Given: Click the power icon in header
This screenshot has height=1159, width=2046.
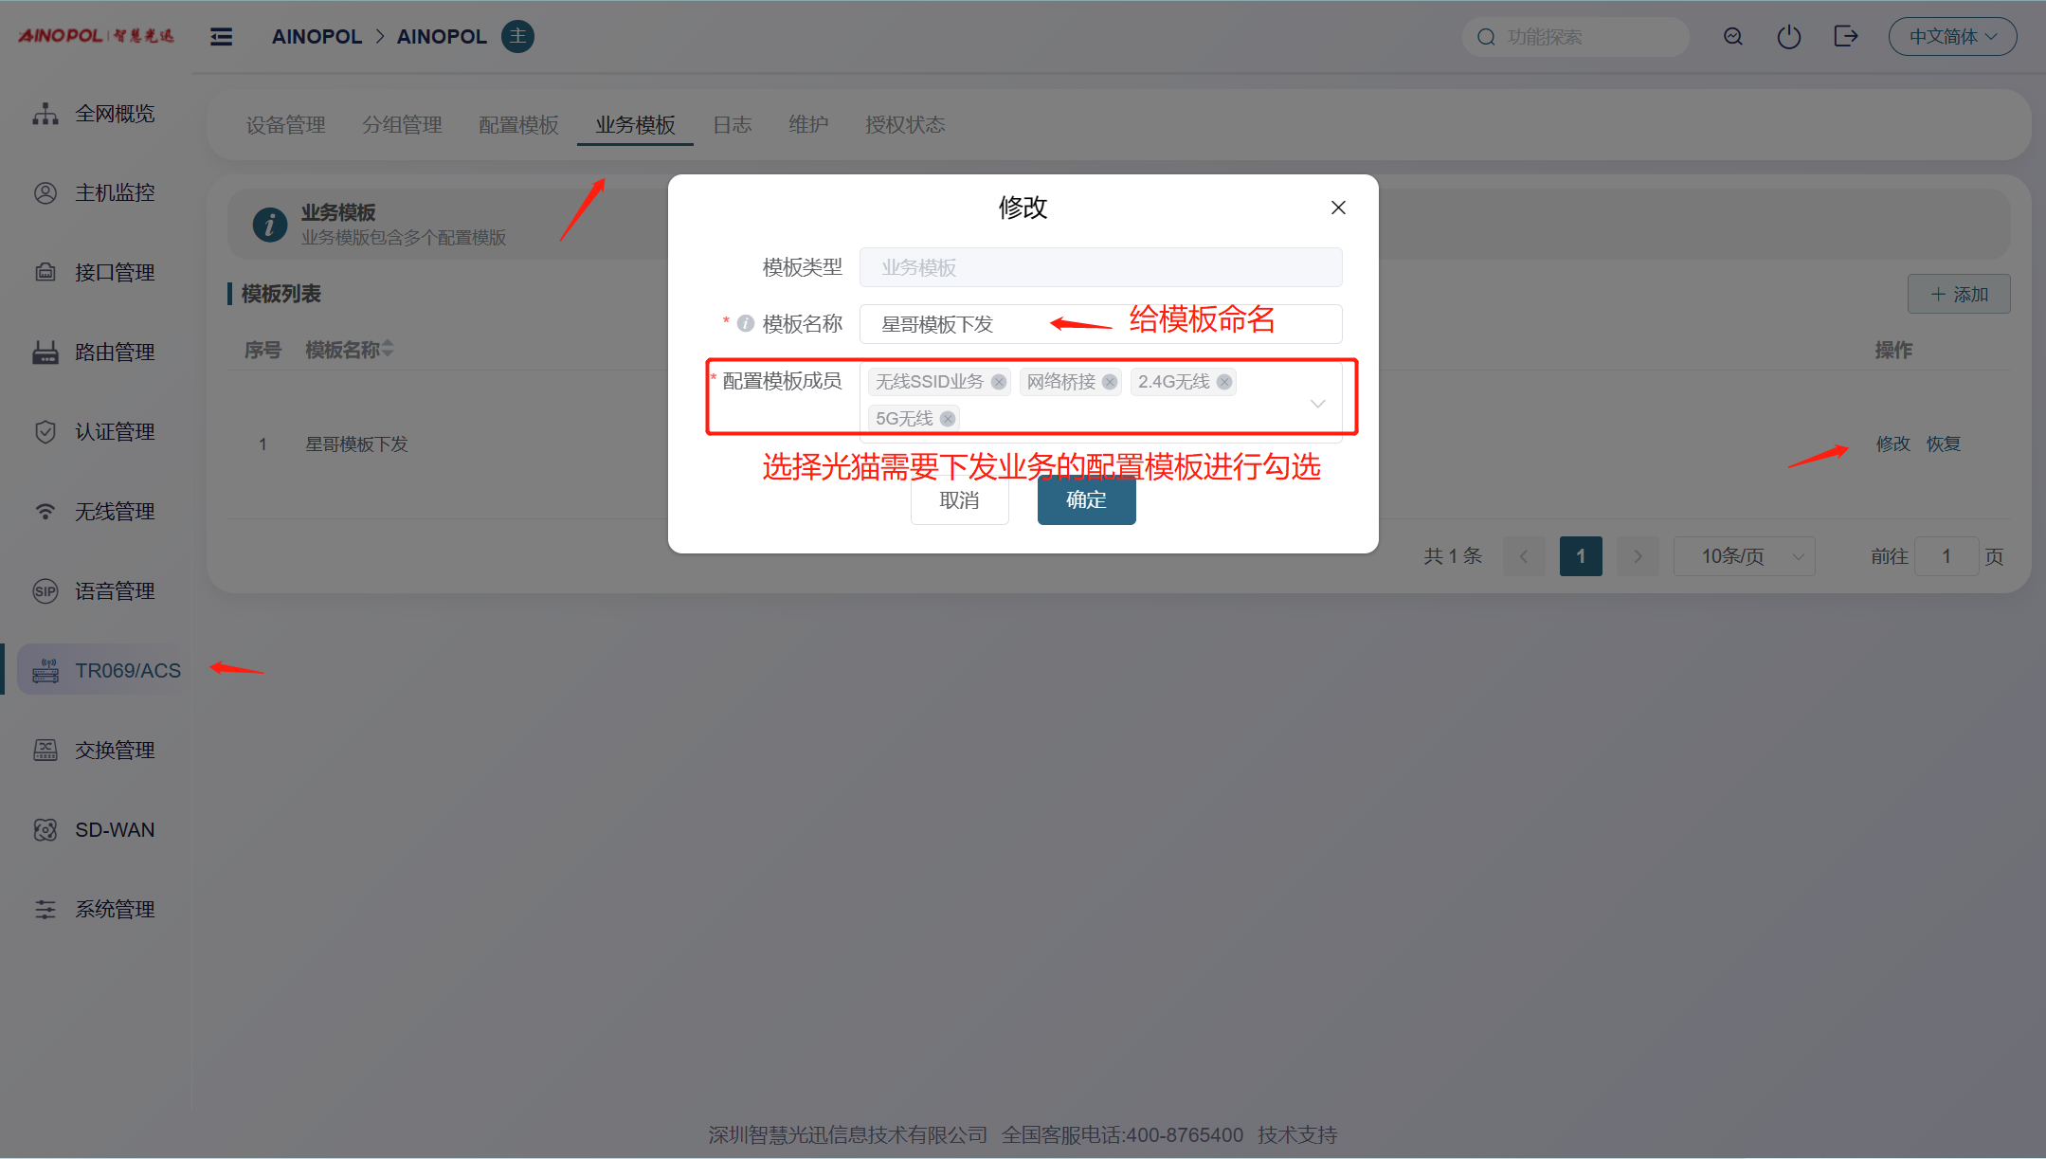Looking at the screenshot, I should coord(1788,37).
